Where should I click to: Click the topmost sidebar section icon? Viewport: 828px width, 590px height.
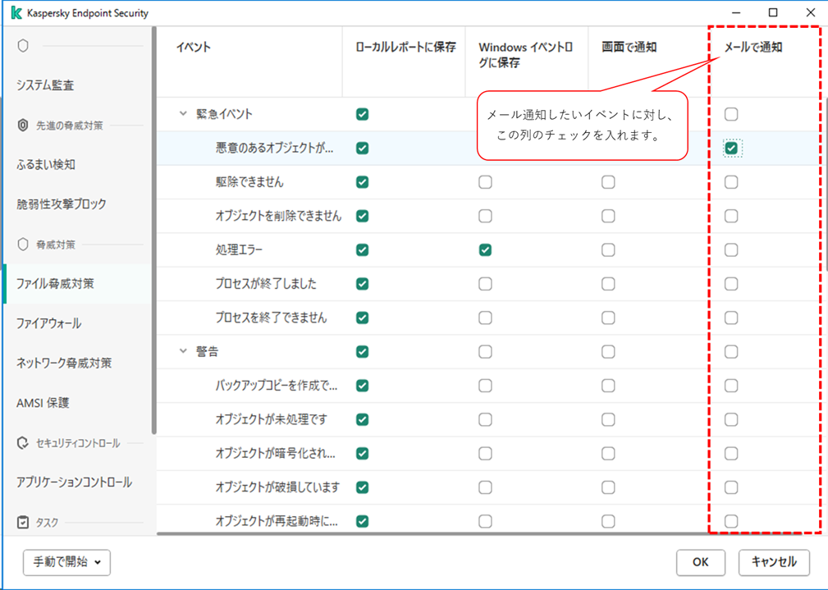pyautogui.click(x=23, y=46)
